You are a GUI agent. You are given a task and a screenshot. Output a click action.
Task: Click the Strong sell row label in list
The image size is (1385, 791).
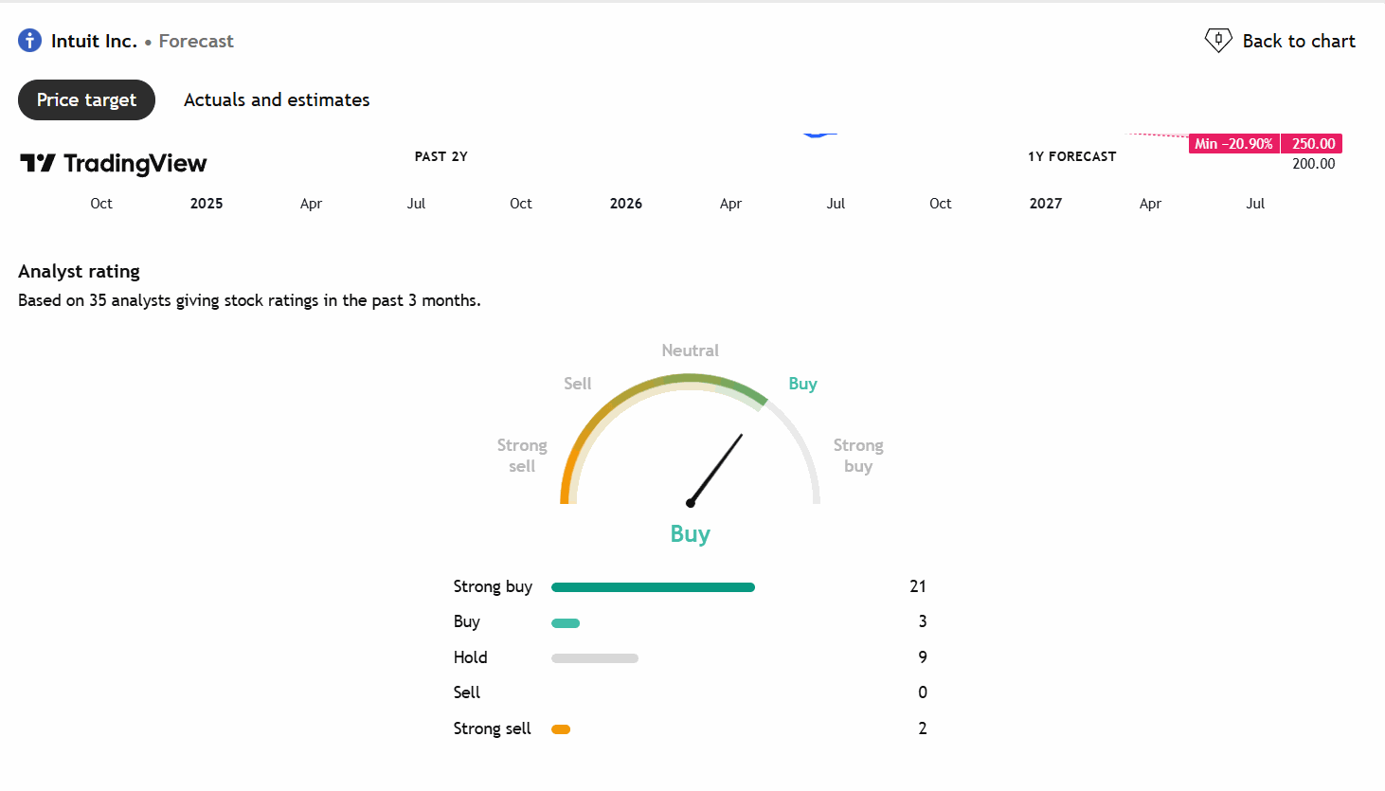click(492, 728)
